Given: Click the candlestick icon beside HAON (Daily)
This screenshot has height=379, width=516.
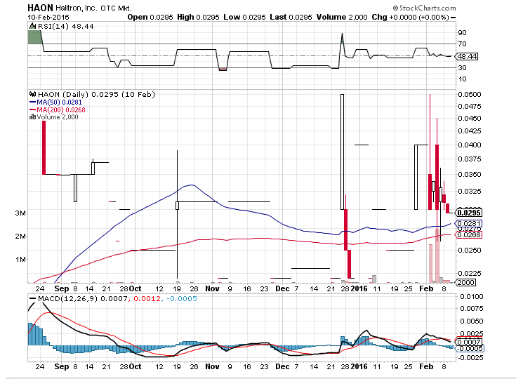Looking at the screenshot, I should coord(32,94).
